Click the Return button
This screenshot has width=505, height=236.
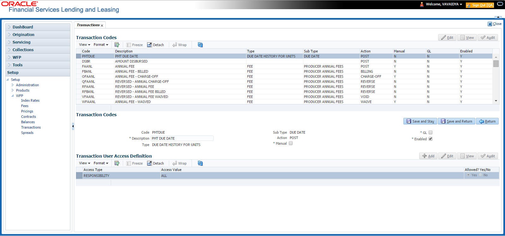(487, 121)
